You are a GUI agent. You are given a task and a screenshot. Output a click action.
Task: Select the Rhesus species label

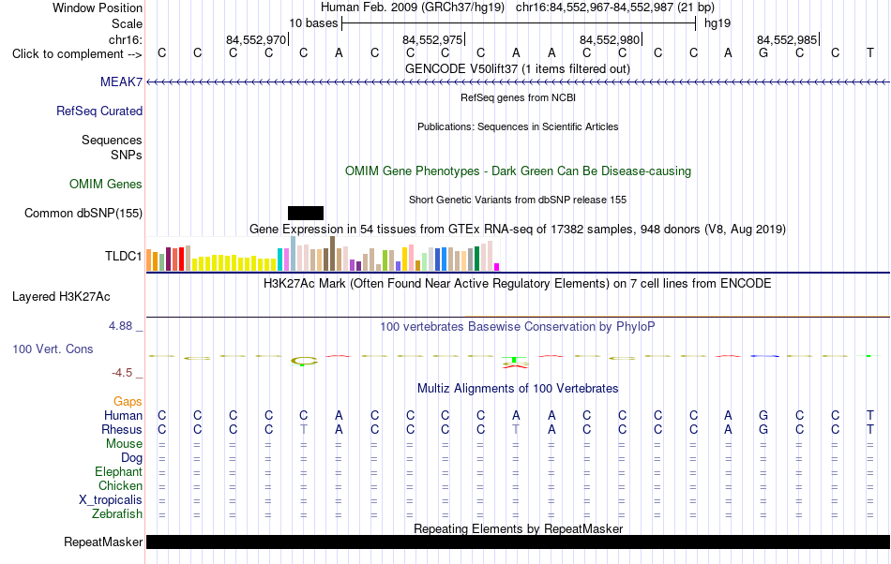(122, 430)
